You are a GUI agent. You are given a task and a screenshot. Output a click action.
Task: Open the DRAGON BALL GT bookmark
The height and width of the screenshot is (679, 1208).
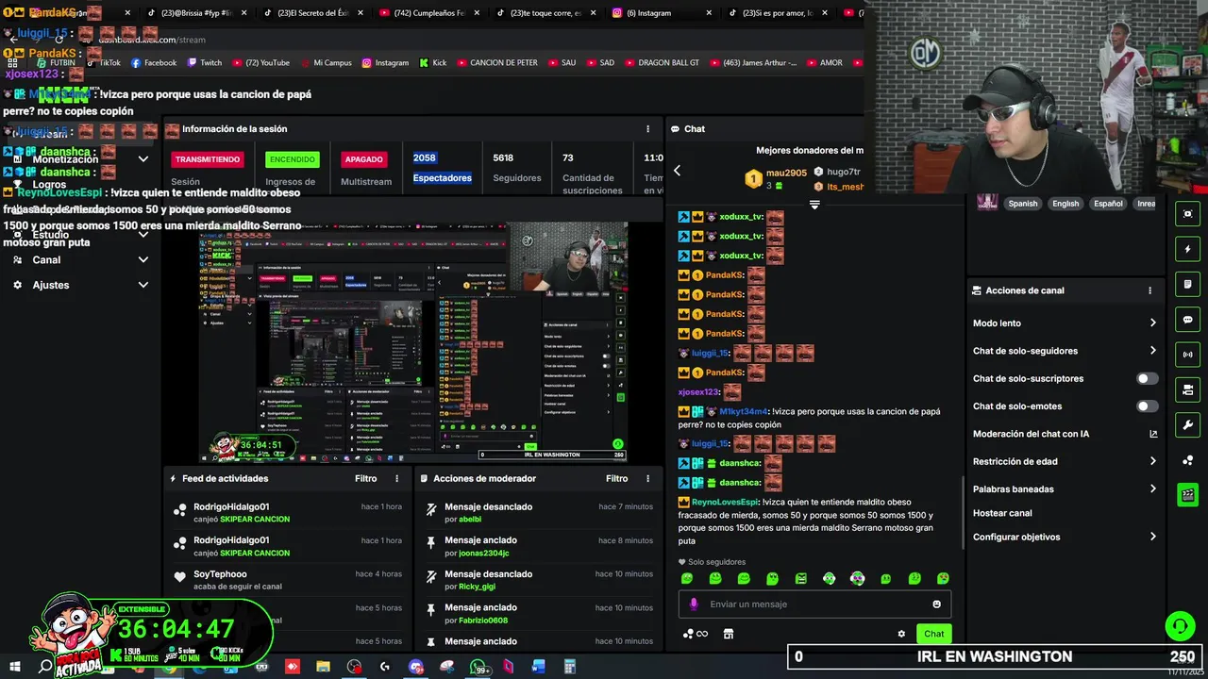(x=662, y=63)
